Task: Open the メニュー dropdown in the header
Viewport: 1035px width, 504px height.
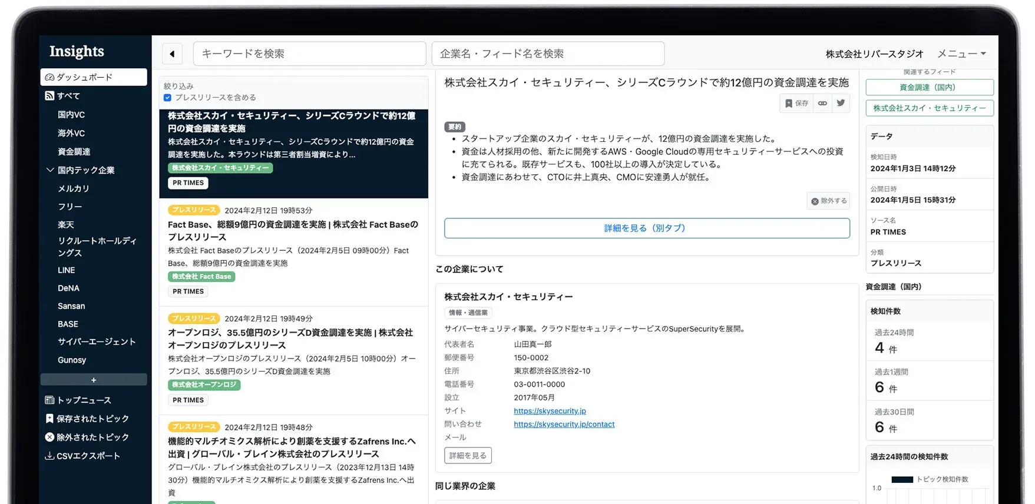Action: pos(961,54)
